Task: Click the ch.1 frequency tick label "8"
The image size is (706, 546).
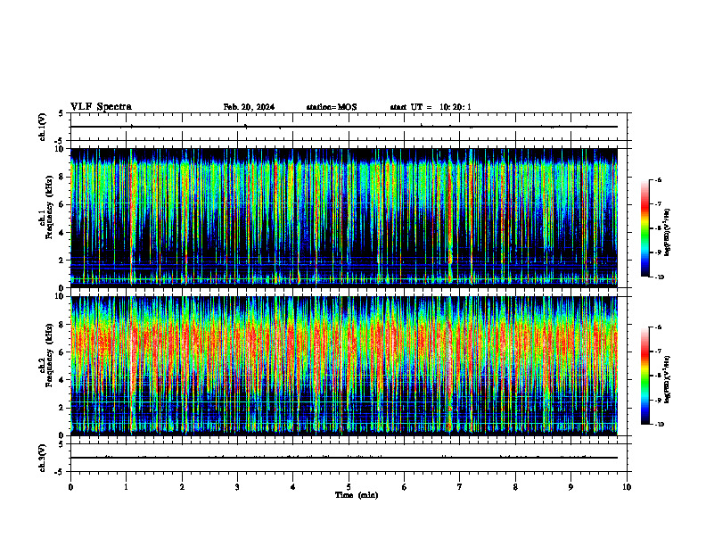Action: (62, 177)
